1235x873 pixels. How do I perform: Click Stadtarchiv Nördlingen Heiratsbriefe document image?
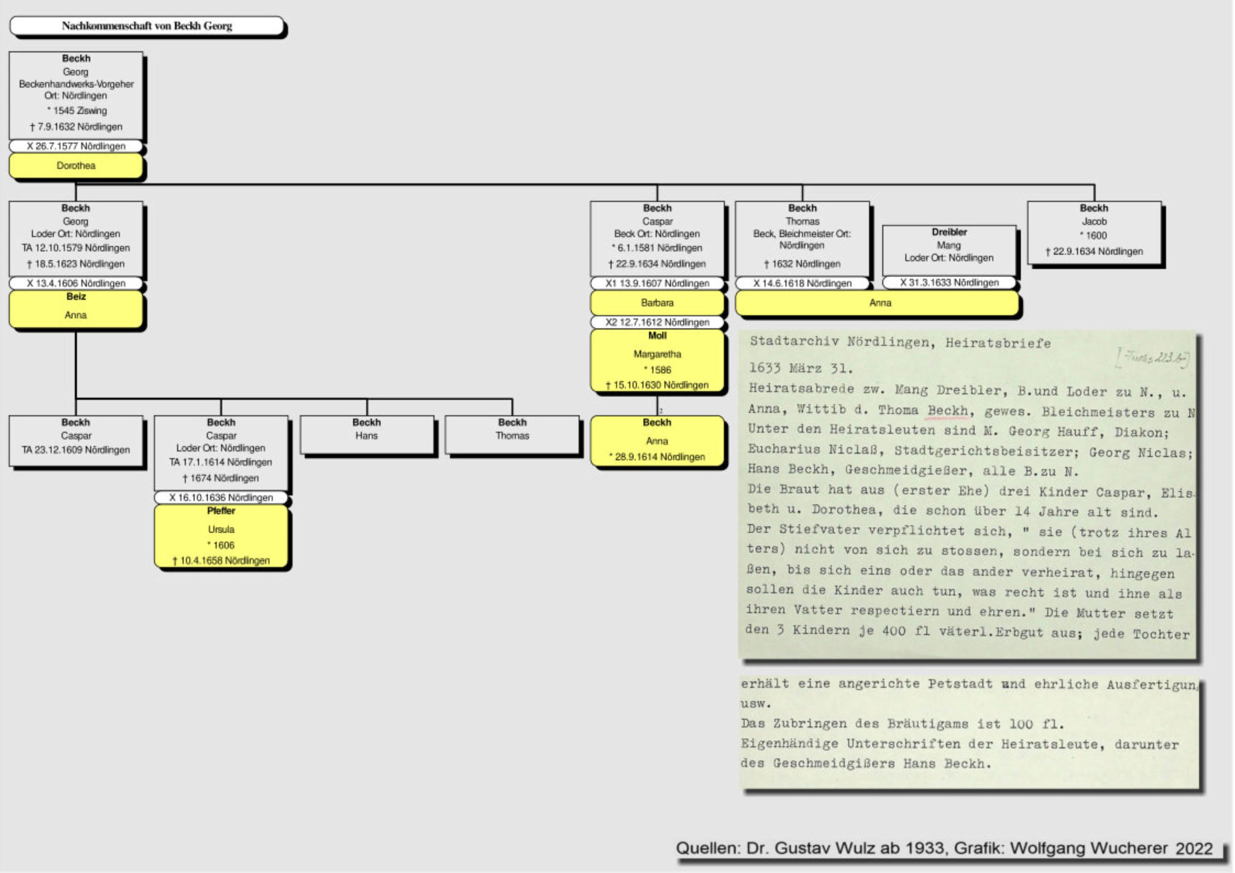pos(968,494)
